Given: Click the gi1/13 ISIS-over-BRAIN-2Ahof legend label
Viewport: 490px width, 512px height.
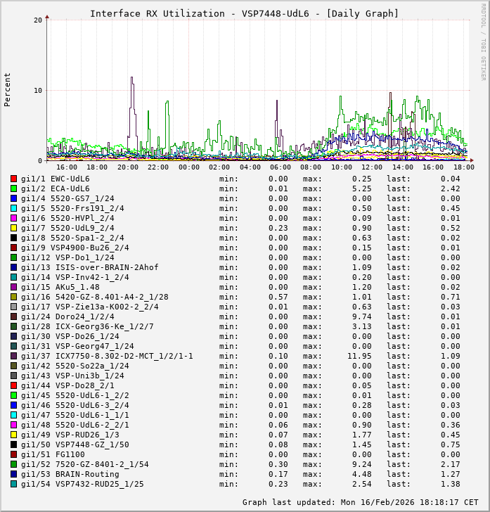Looking at the screenshot, I should 89,267.
